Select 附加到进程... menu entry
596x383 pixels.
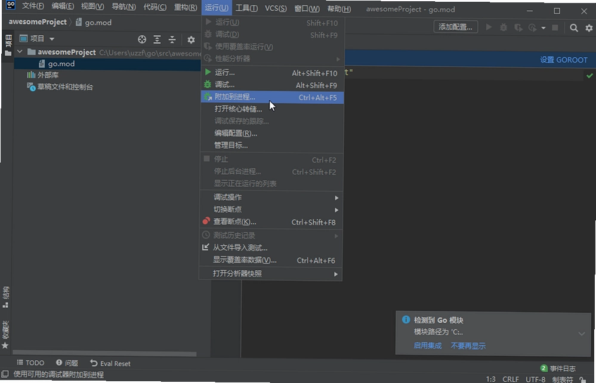tap(273, 97)
